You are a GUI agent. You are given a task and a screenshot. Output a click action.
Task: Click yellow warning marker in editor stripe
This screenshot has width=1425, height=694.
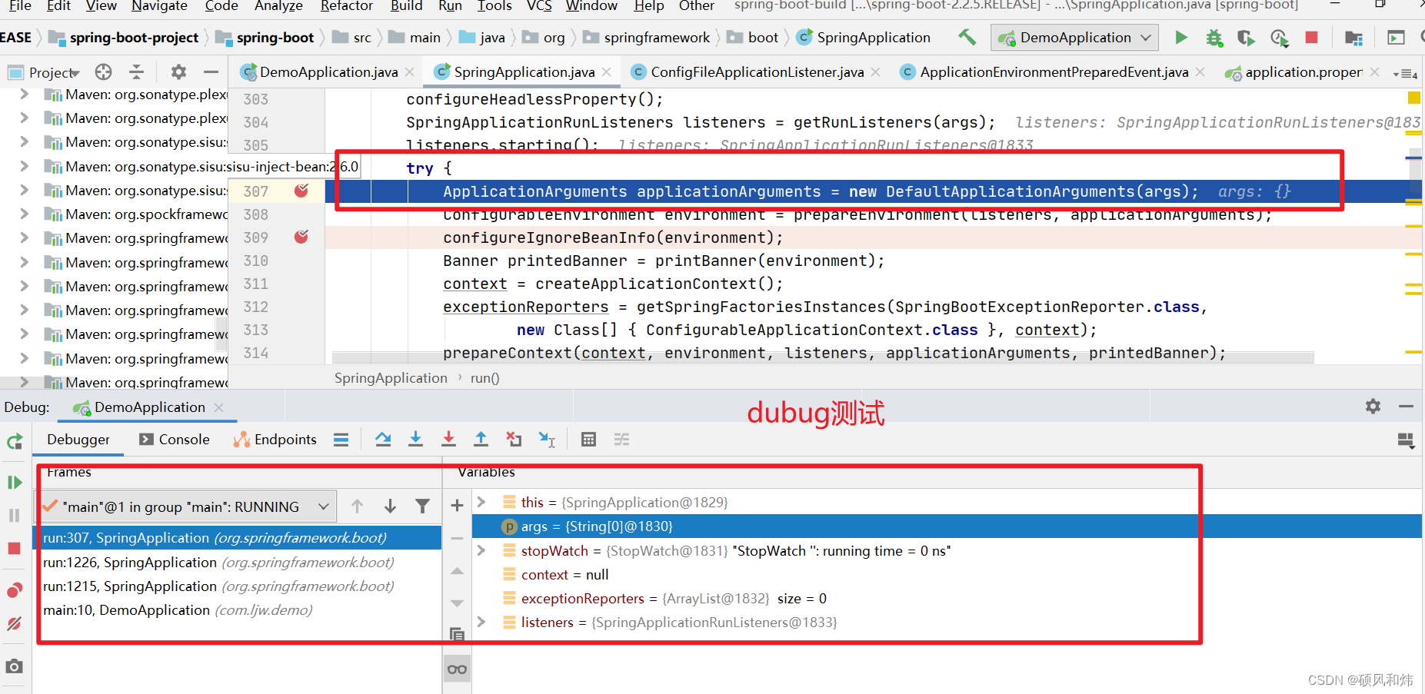[1413, 98]
